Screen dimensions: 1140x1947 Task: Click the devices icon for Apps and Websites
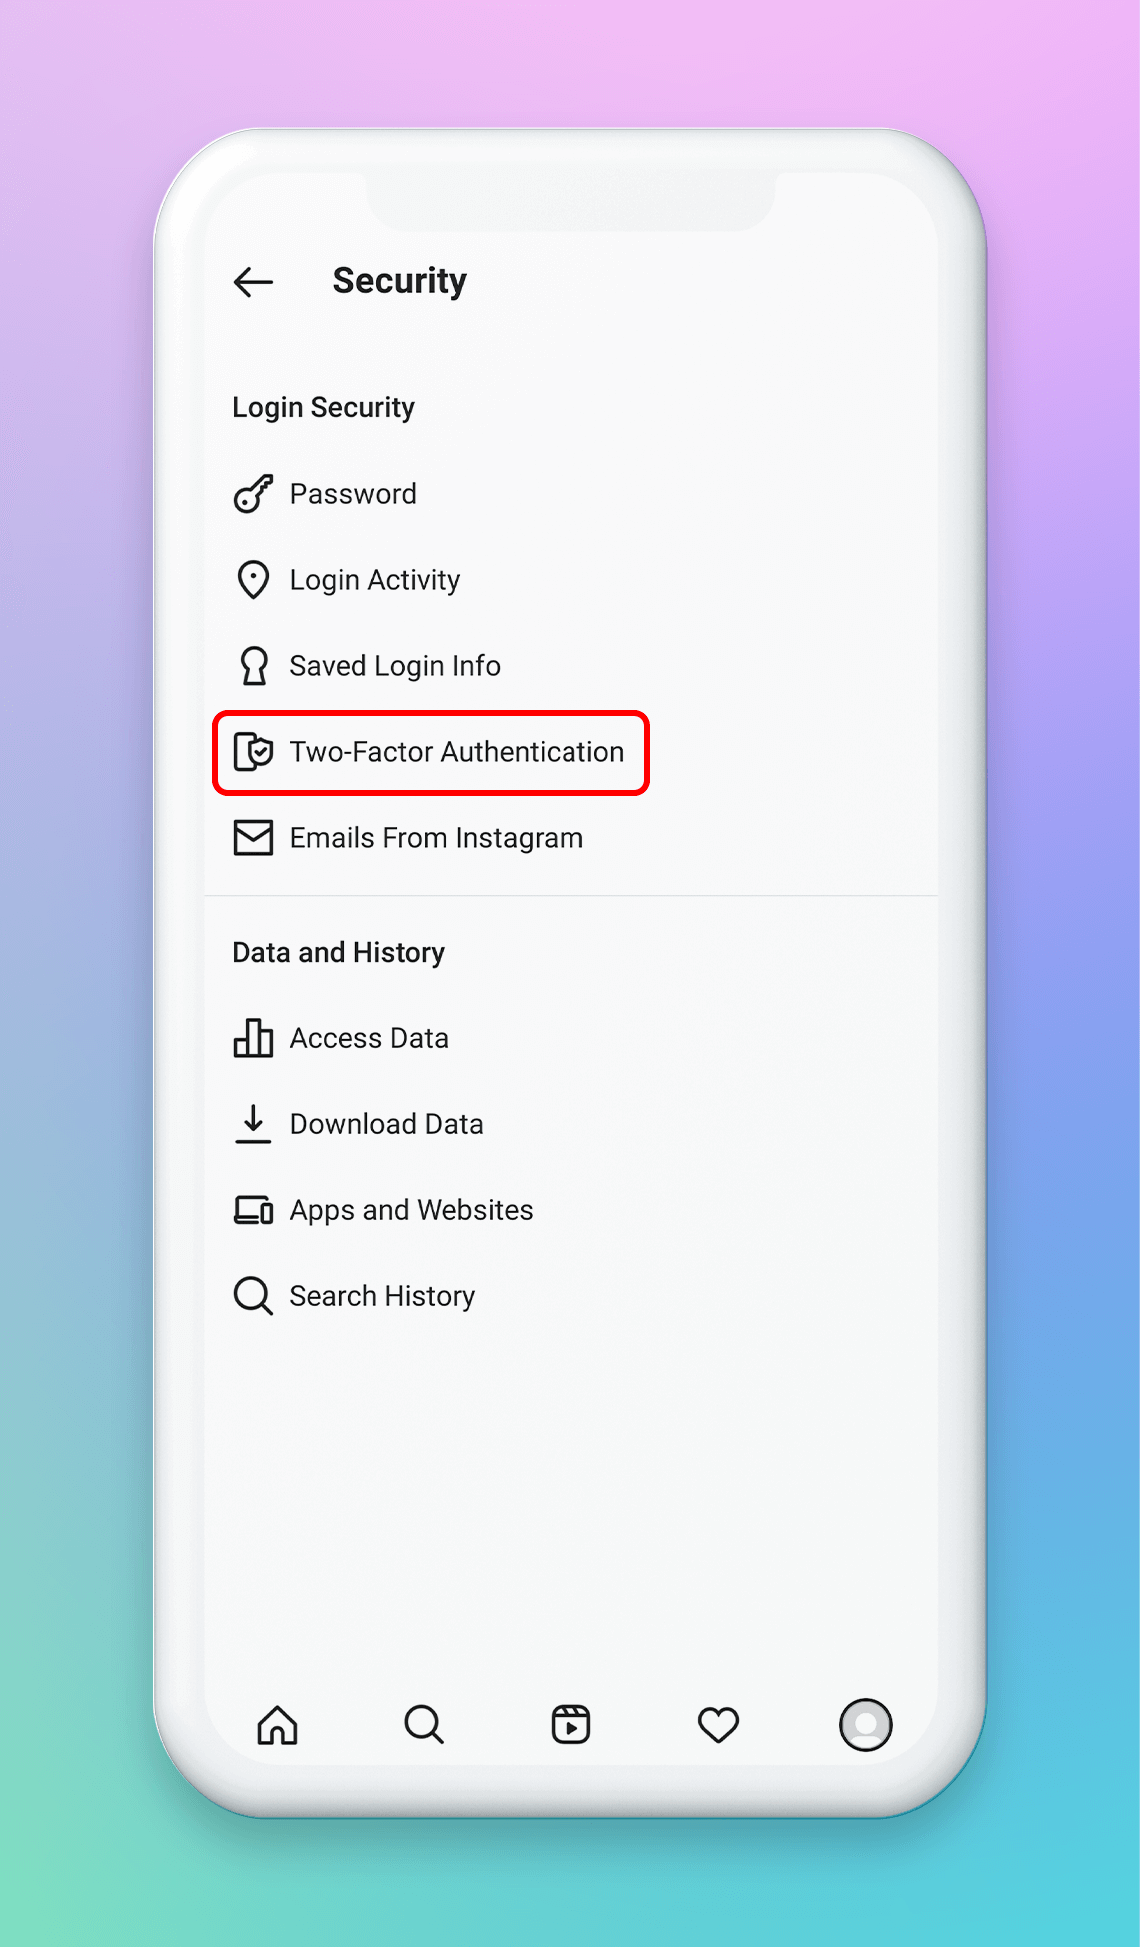[x=253, y=1210]
